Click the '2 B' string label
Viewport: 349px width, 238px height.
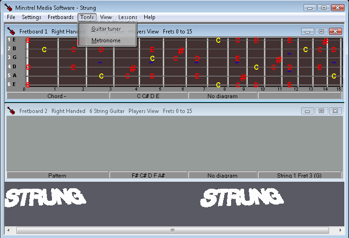[x=12, y=48]
